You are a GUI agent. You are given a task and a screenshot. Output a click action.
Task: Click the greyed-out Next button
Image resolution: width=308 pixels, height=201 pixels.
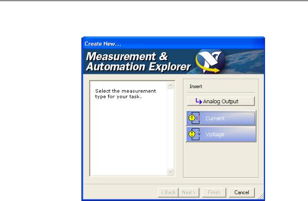189,192
